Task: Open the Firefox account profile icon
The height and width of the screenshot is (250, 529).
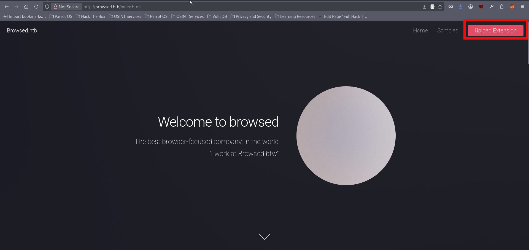Action: click(471, 7)
